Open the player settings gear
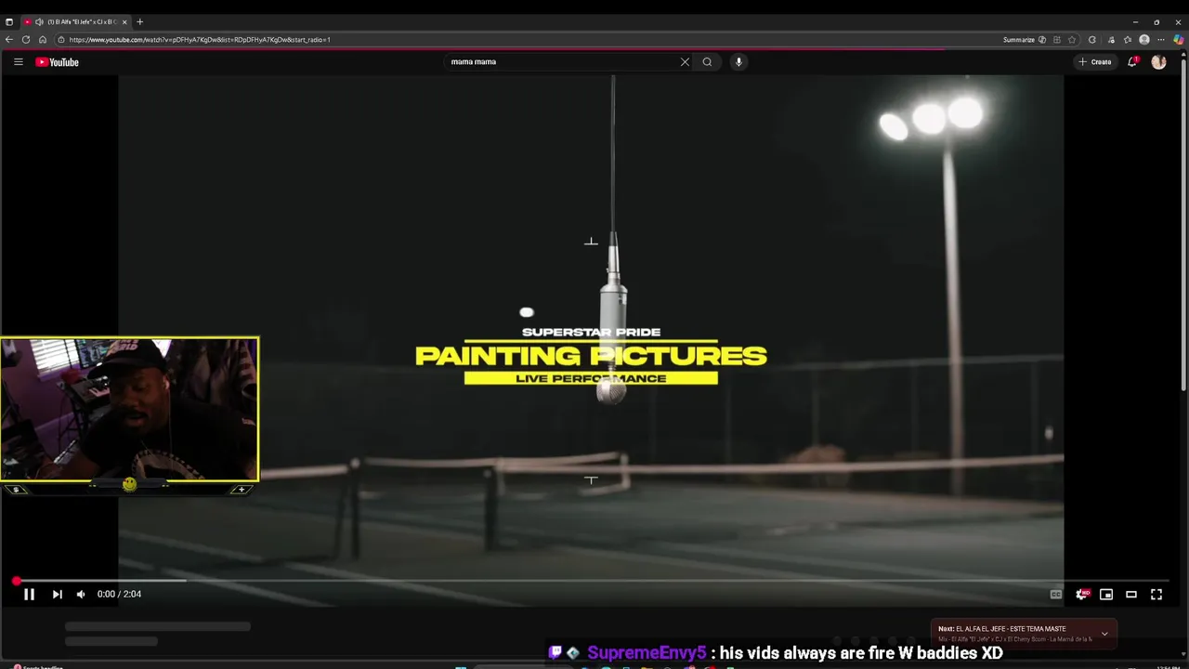1189x669 pixels. coord(1081,595)
